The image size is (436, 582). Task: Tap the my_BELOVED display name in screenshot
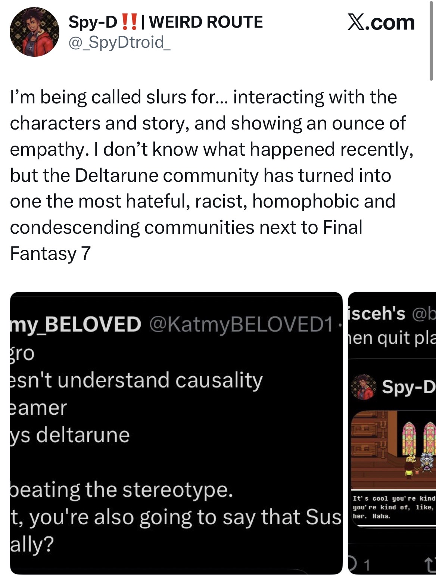[x=75, y=324]
